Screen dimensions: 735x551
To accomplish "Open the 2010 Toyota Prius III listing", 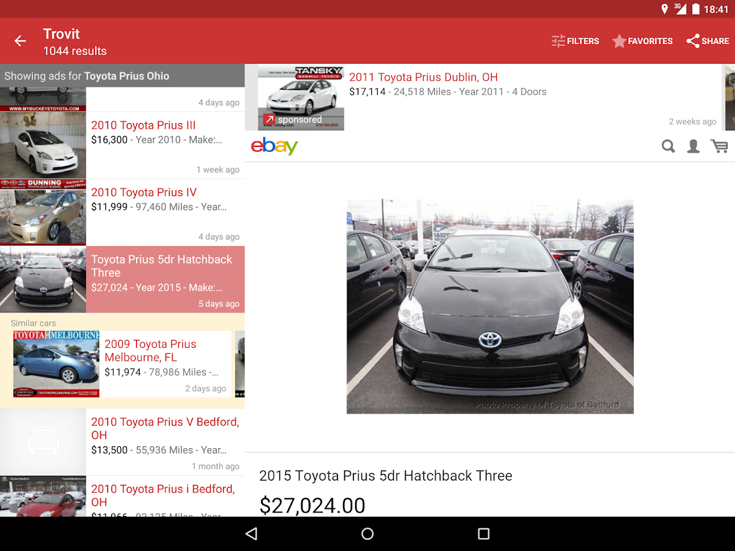I will tap(143, 125).
